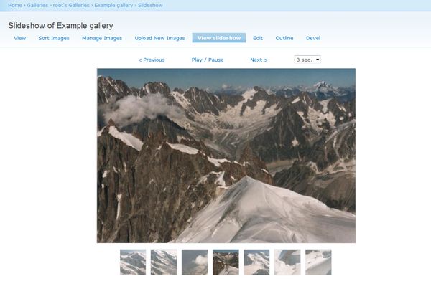This screenshot has width=431, height=294.
Task: Click the large mountain slideshow image
Action: click(x=226, y=155)
